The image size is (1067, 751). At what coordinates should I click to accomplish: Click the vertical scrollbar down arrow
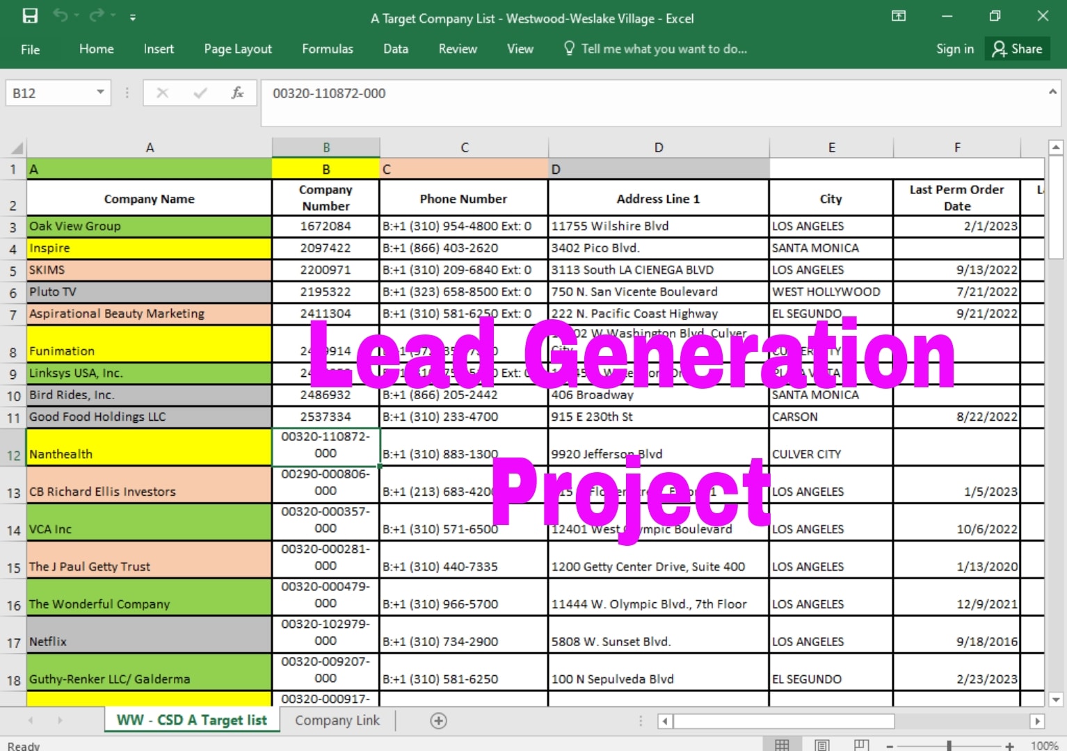pos(1055,700)
